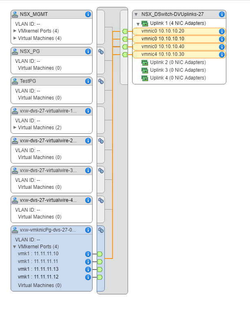Click the port connector for vmnic4 10.10.10.30

pyautogui.click(x=125, y=54)
